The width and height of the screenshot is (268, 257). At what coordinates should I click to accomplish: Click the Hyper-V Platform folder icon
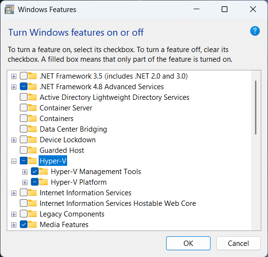43,182
